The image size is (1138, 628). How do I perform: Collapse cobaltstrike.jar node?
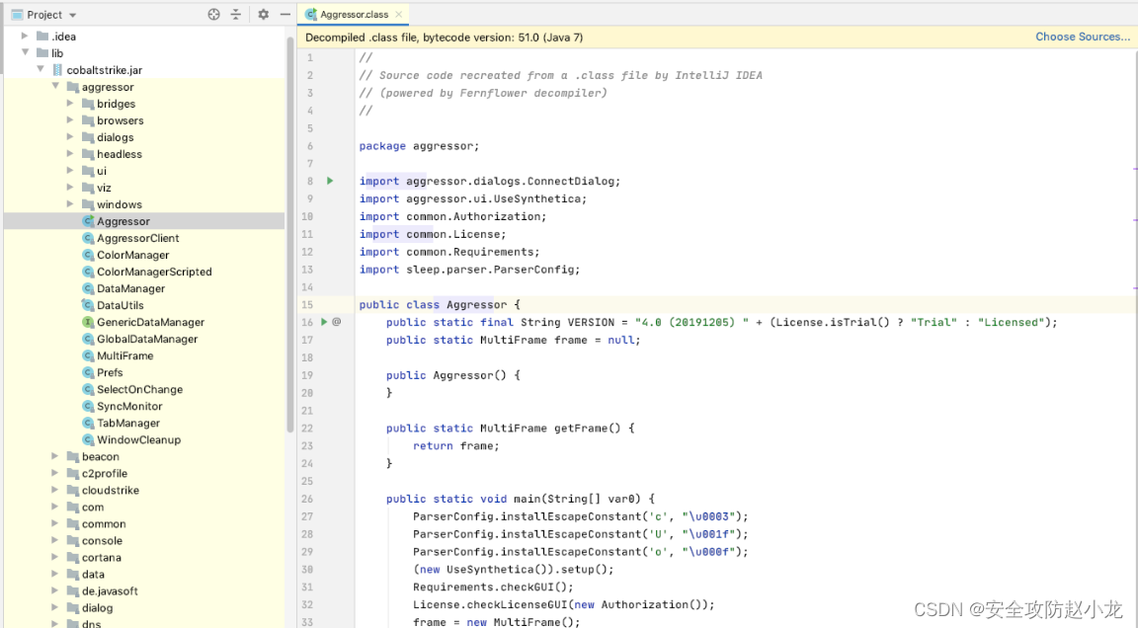40,69
